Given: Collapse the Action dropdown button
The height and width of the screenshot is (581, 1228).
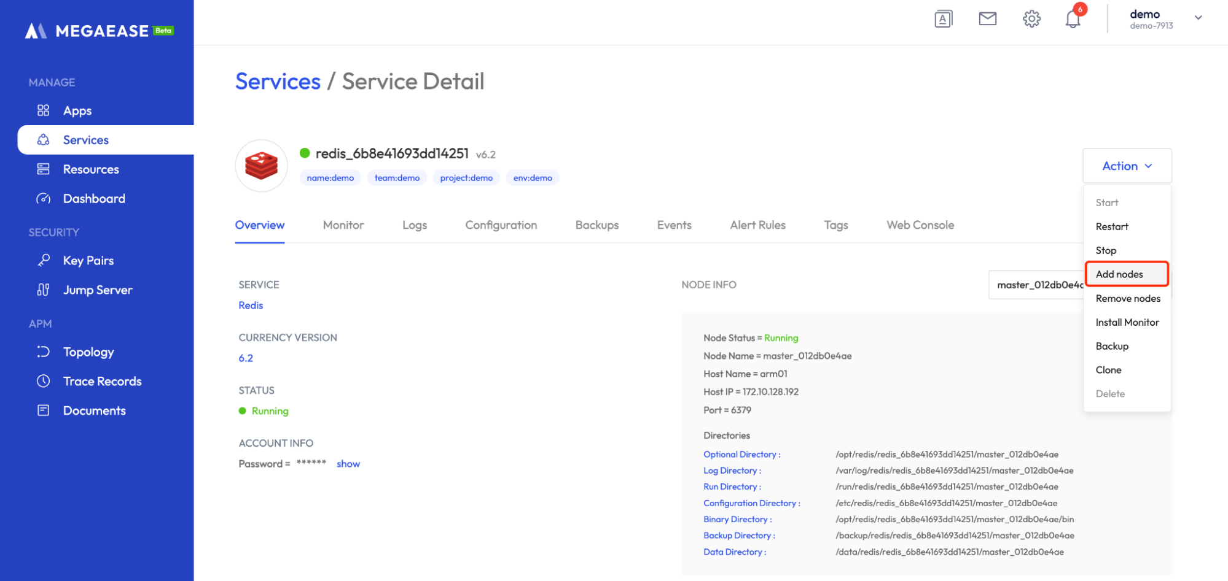Looking at the screenshot, I should click(1127, 166).
